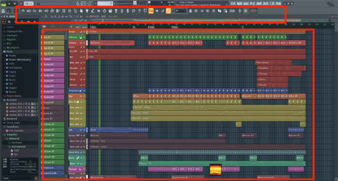Open the 选项 menu
This screenshot has width=338, height=181.
pyautogui.click(x=265, y=3)
